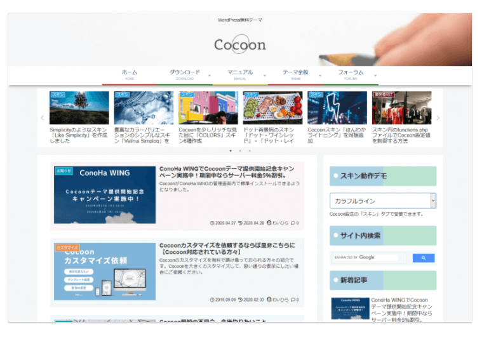
Task: Open the フォーラム navigation menu item
Action: [351, 74]
